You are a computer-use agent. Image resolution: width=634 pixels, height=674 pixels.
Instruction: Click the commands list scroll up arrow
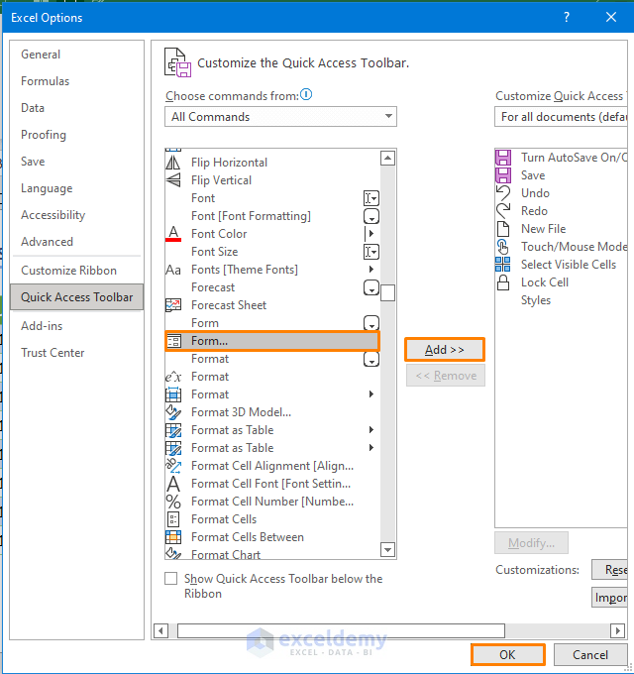point(388,159)
